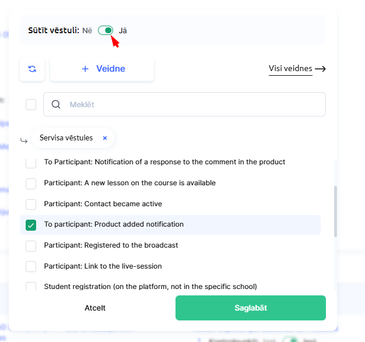Tick the select-all checkbox beside search
This screenshot has height=342, width=365.
pyautogui.click(x=31, y=105)
